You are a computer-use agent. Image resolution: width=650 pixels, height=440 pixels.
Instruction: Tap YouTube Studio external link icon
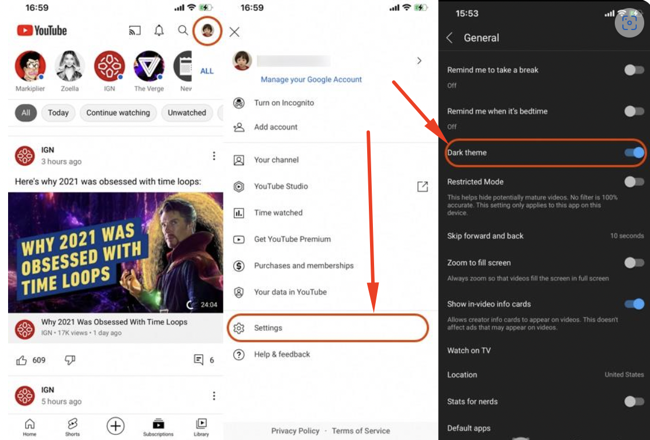pyautogui.click(x=423, y=187)
